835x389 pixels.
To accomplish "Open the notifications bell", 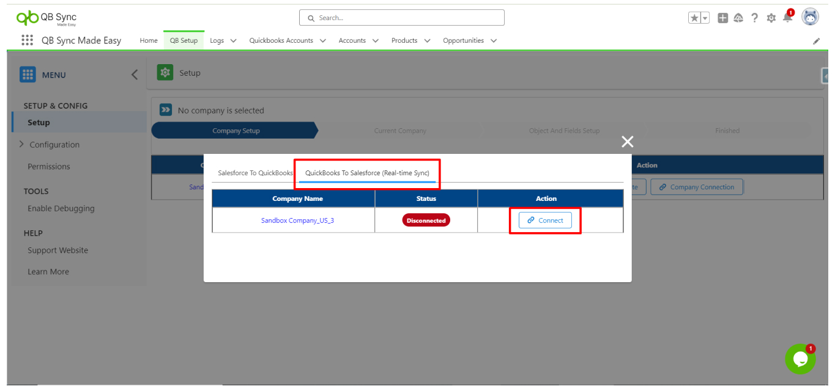I will [787, 18].
